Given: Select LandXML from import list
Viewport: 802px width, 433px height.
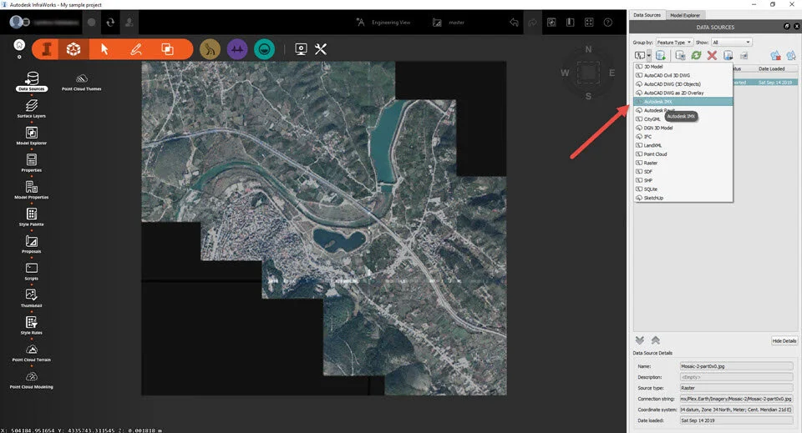Looking at the screenshot, I should [x=683, y=145].
